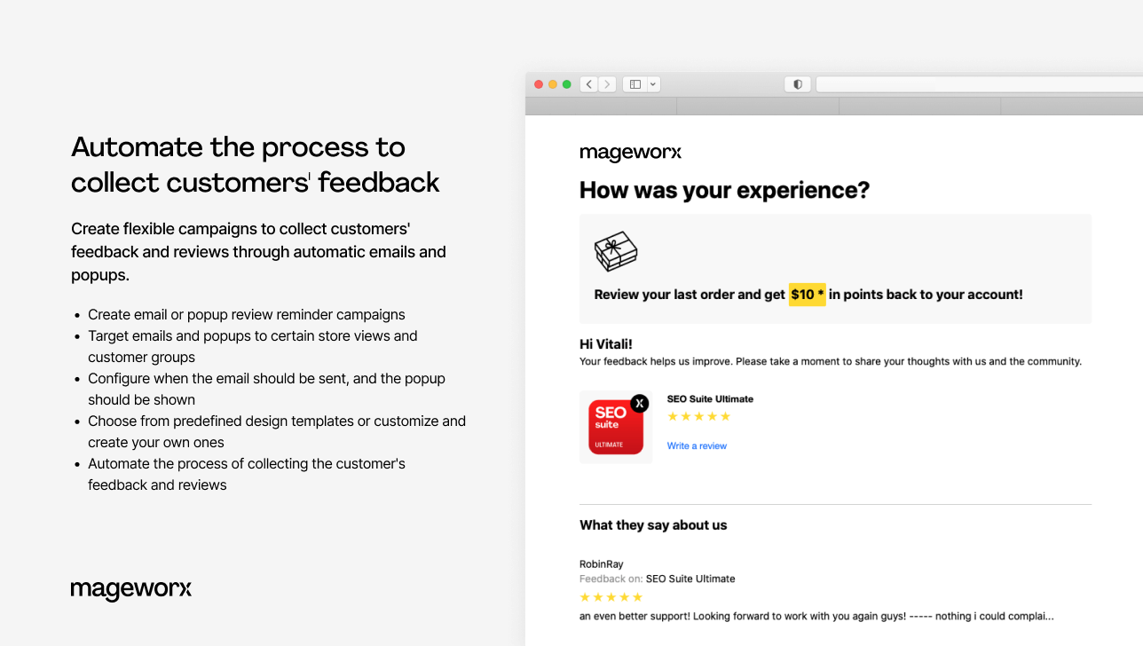Click the mageworx logo in the email
Image resolution: width=1143 pixels, height=646 pixels.
pyautogui.click(x=630, y=152)
